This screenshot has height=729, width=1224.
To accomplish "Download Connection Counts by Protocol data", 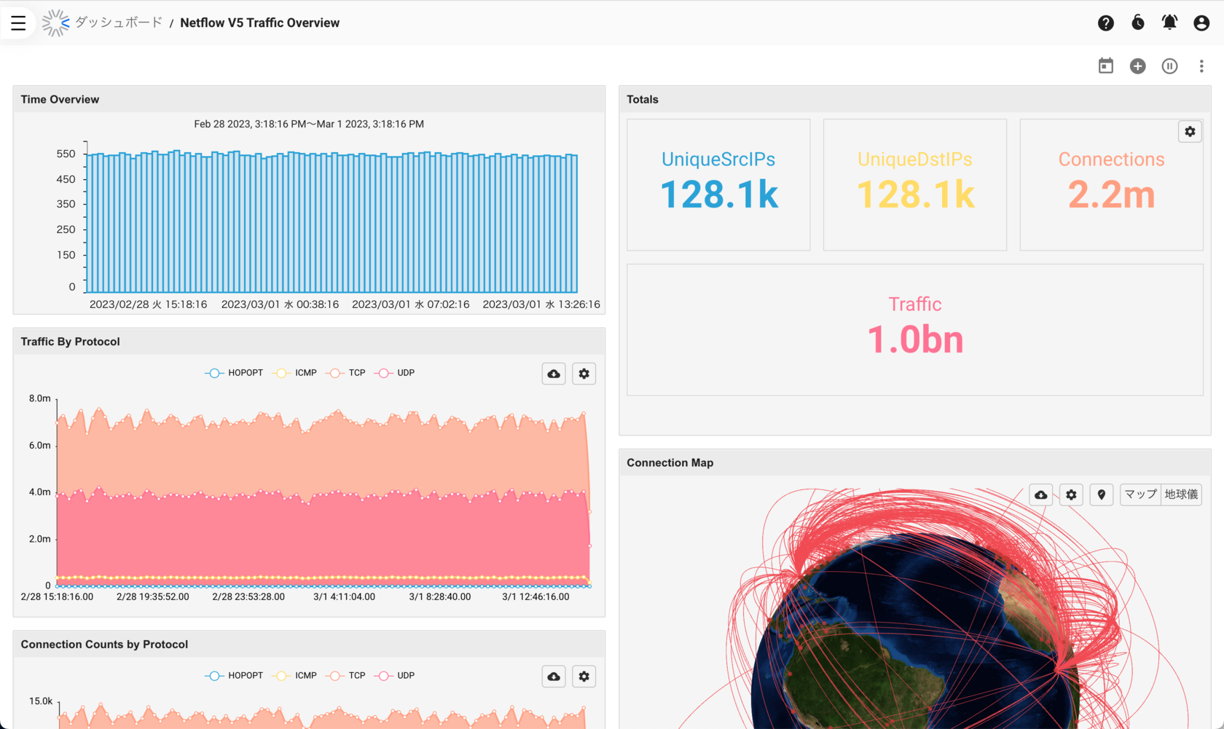I will click(554, 677).
